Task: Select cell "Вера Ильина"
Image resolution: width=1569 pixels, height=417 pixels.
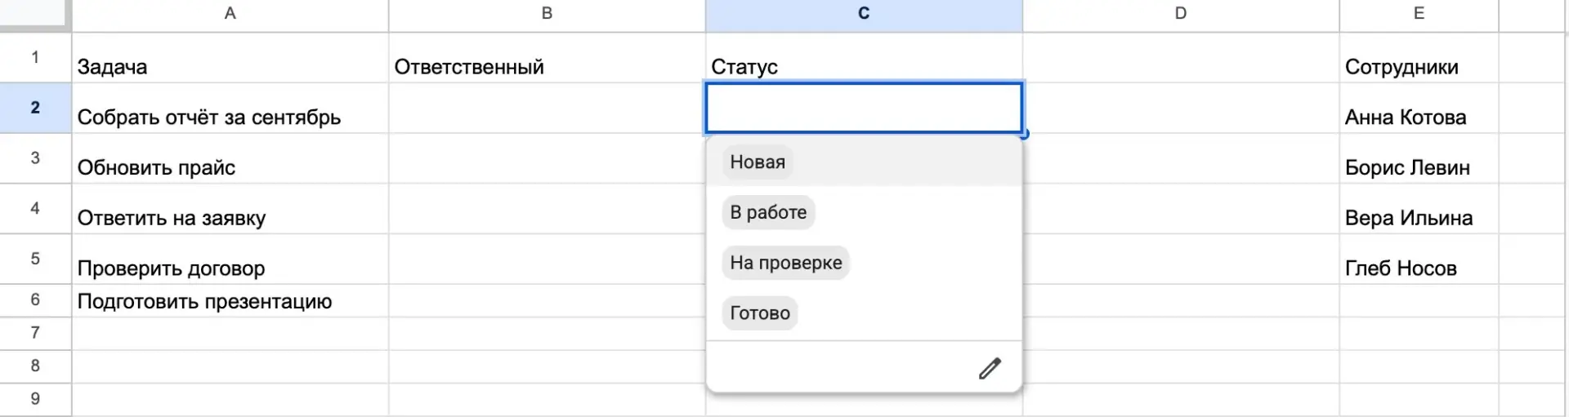Action: coord(1419,210)
